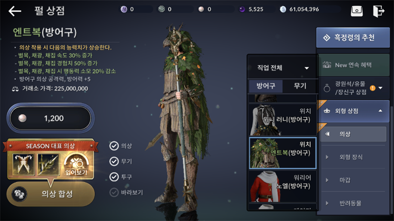Select the season armor costume icon
This screenshot has height=221, width=394.
24,164
